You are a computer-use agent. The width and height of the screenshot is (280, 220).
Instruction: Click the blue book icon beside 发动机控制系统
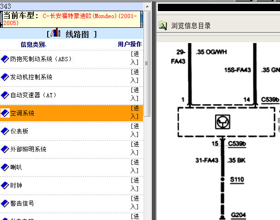tap(5, 77)
